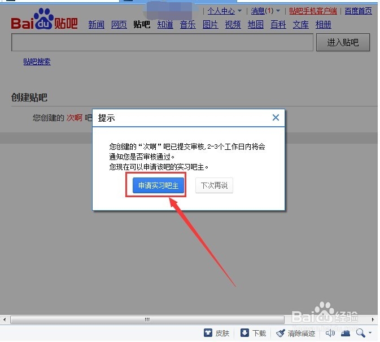
Task: Go to 百度首页 link
Action: (x=358, y=11)
